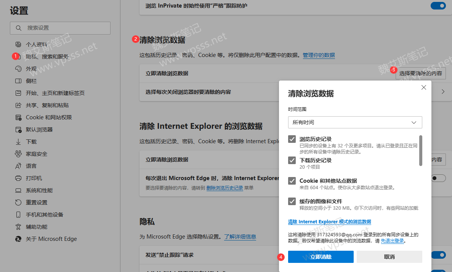452x272 pixels.
Task: Click the 个人资料 profile icon
Action: [18, 44]
